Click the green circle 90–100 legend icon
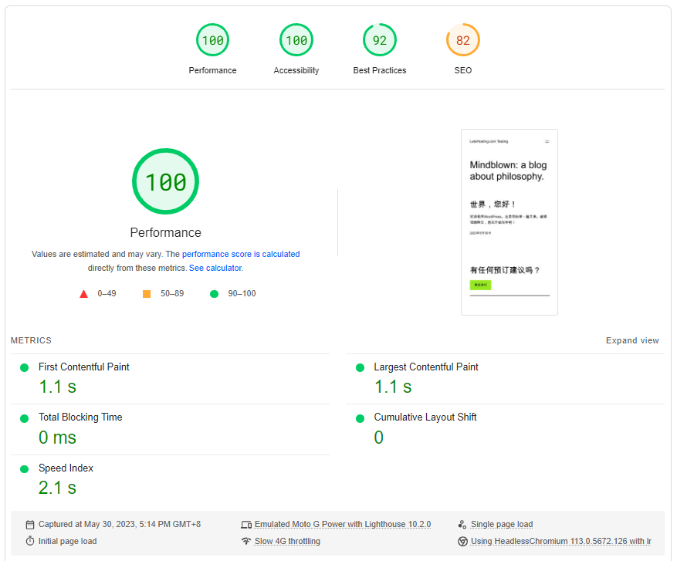Screen dimensions: 677x561 tap(214, 294)
